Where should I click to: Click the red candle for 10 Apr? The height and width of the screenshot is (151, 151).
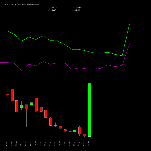click(36, 105)
